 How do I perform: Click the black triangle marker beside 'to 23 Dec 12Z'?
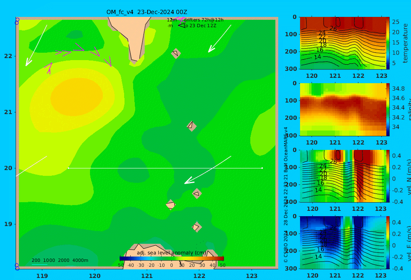click(x=182, y=26)
